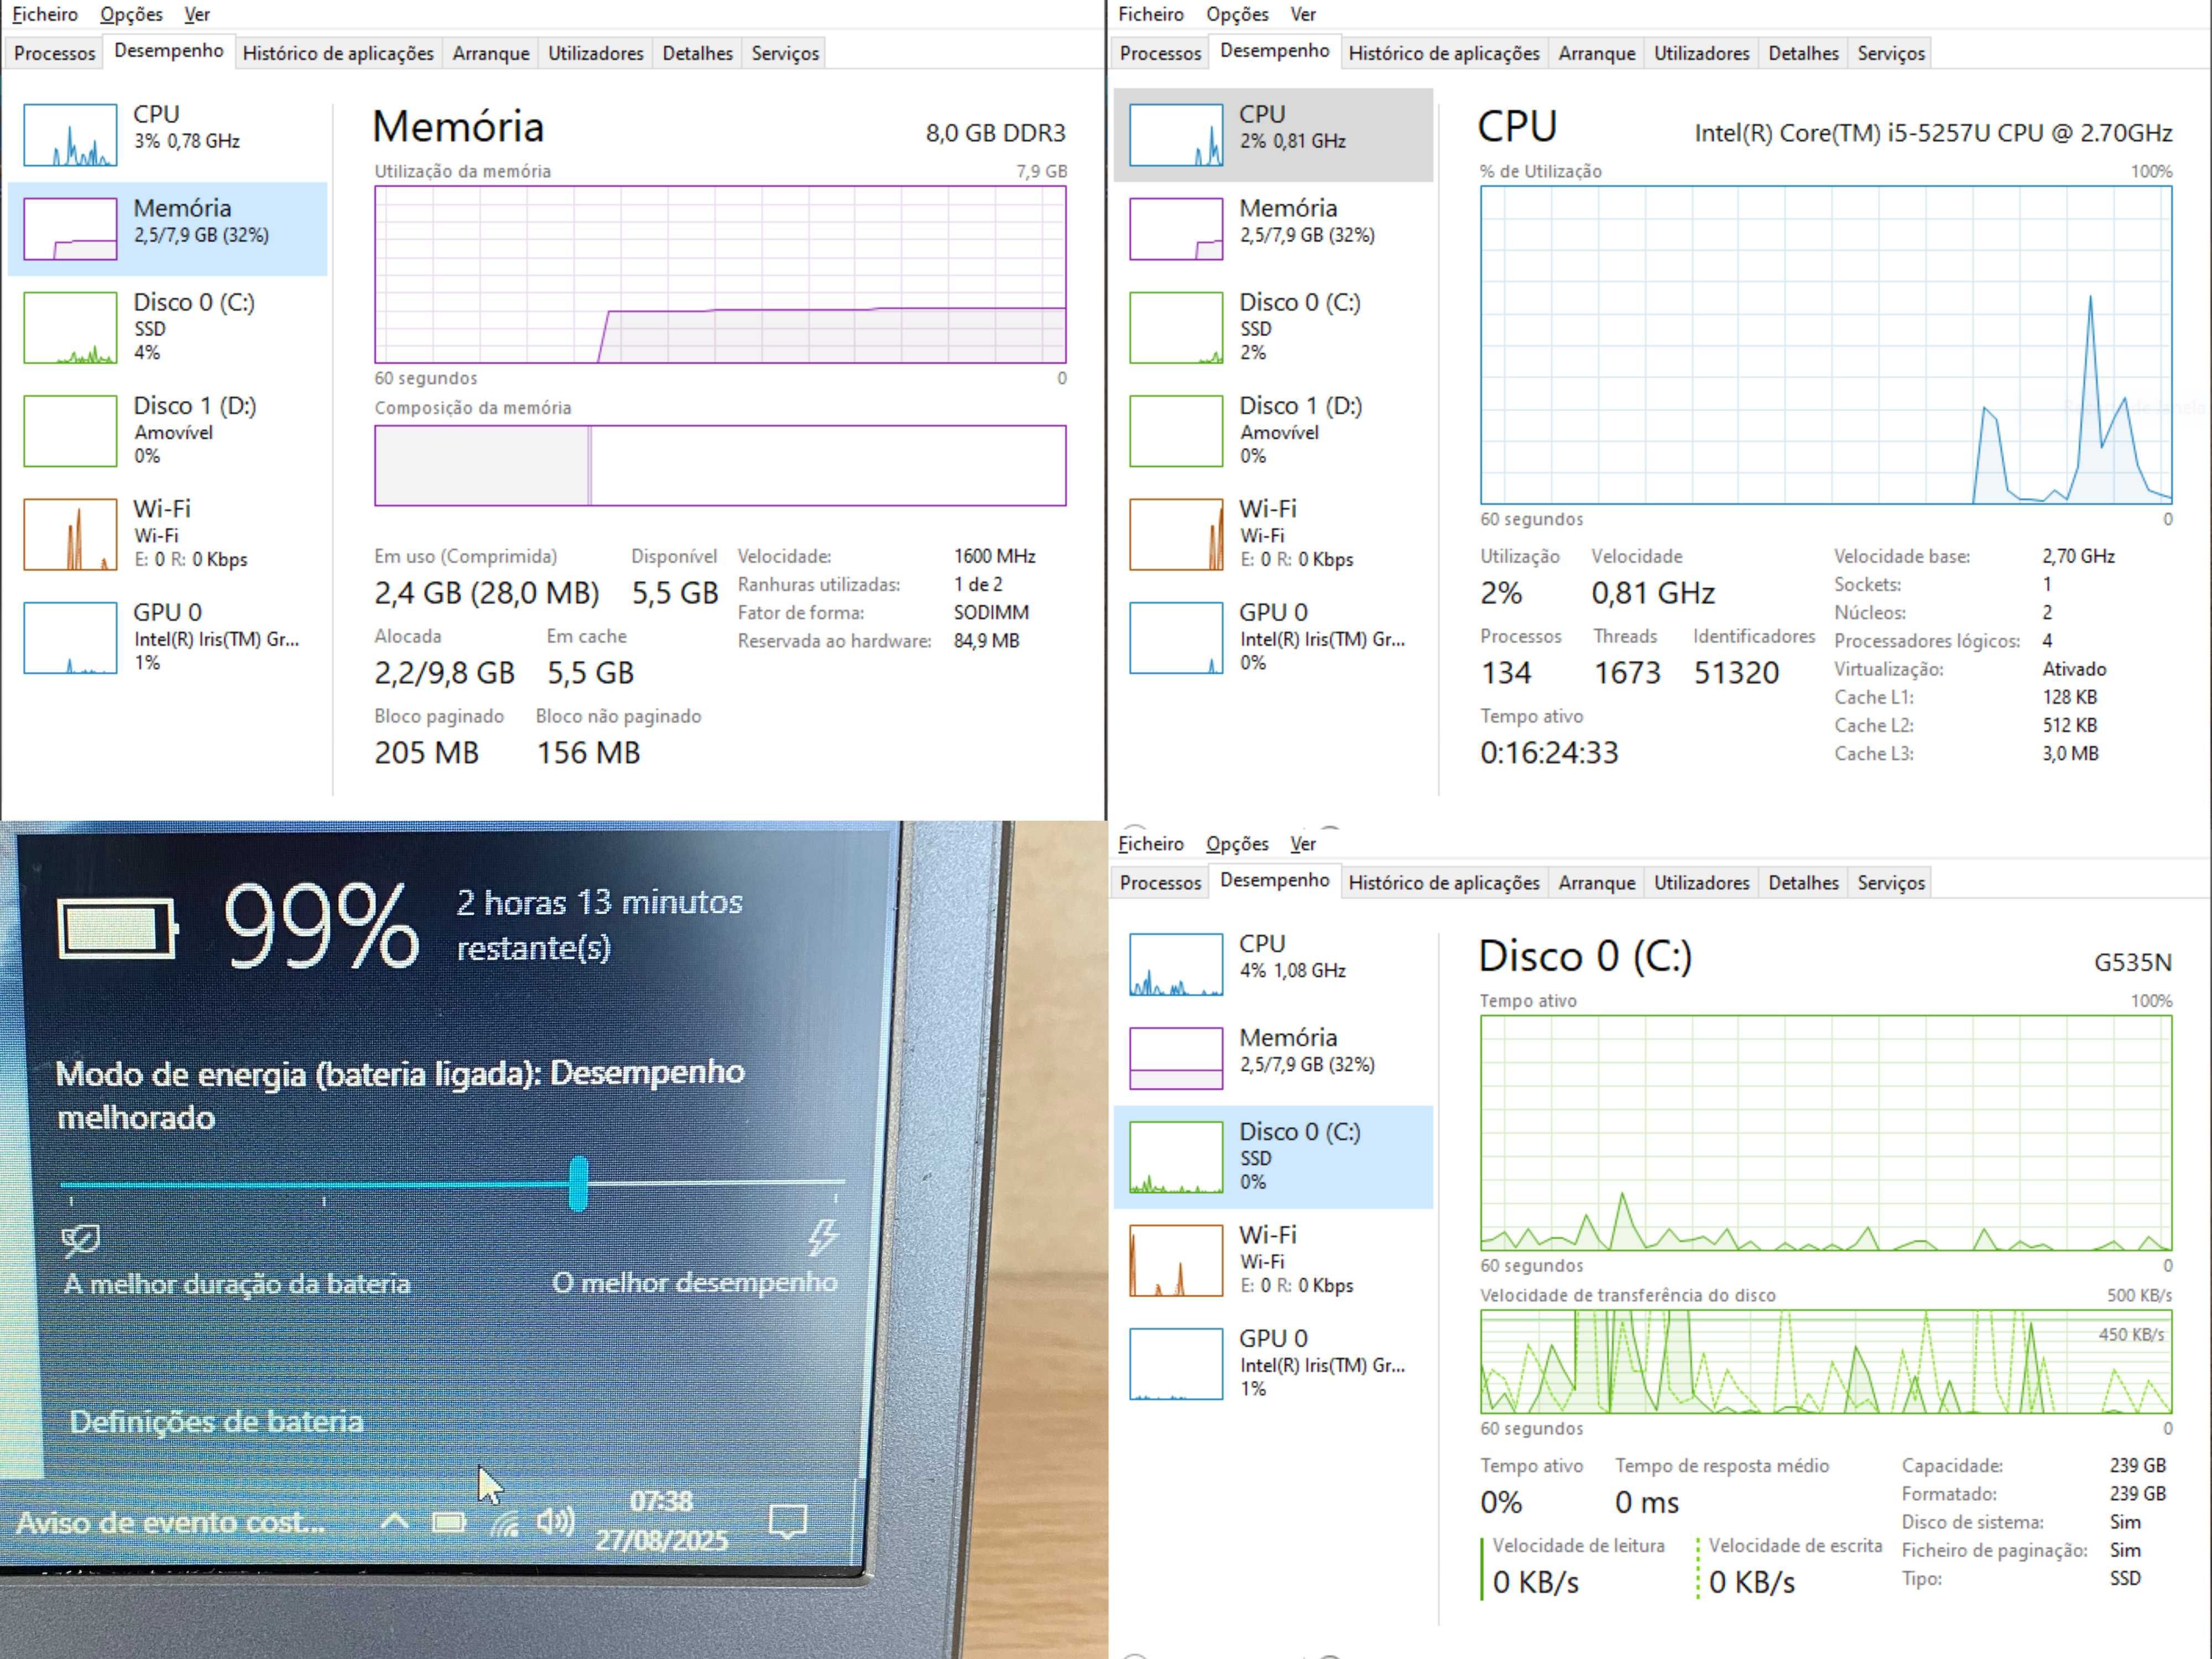This screenshot has width=2212, height=1659.
Task: Switch to Utilizadores tab in Memória window
Action: click(x=596, y=53)
